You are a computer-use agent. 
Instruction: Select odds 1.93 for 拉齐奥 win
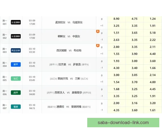(116, 61)
